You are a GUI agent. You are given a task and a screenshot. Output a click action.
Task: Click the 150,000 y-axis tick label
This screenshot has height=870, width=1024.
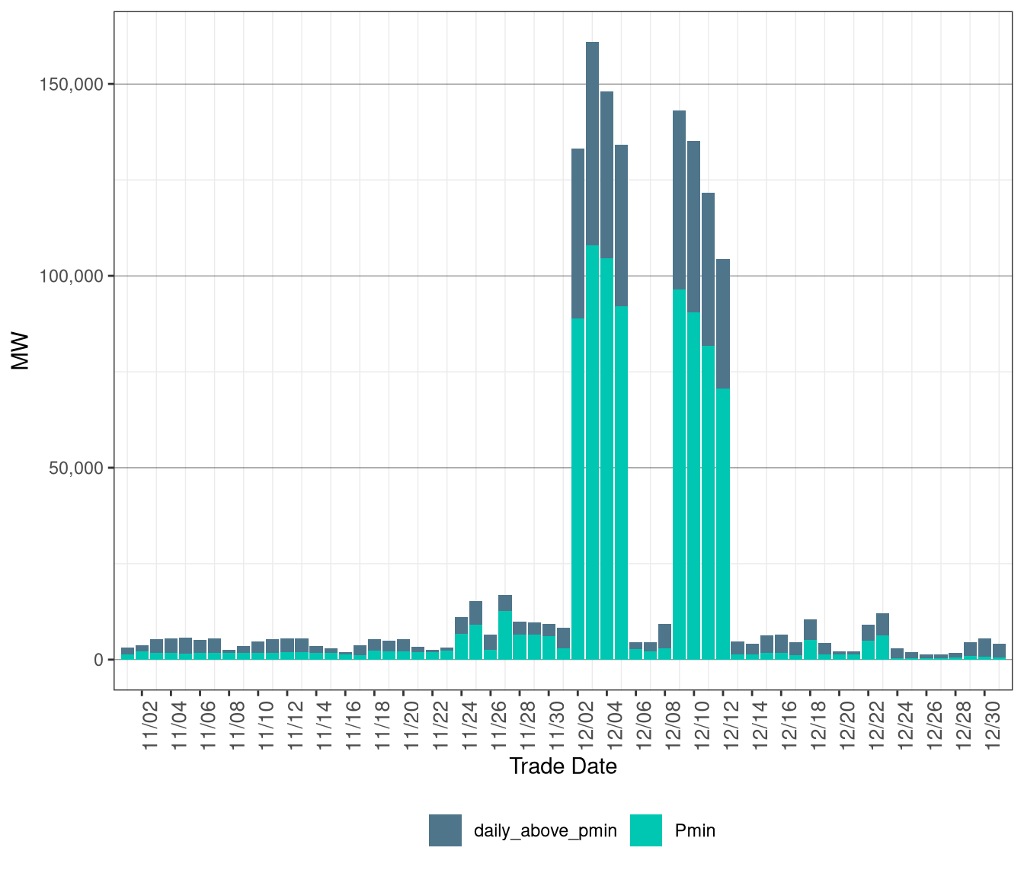71,84
